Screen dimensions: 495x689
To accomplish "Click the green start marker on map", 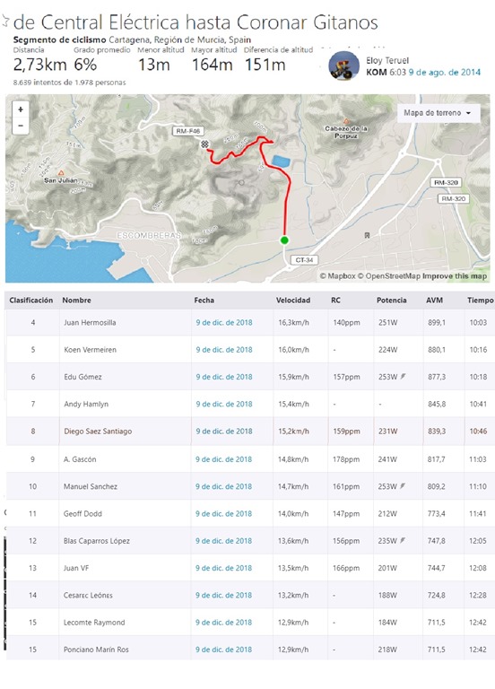I will coord(284,240).
